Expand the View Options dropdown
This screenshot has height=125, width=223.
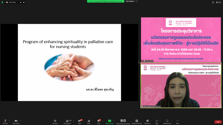pyautogui.click(x=130, y=1)
